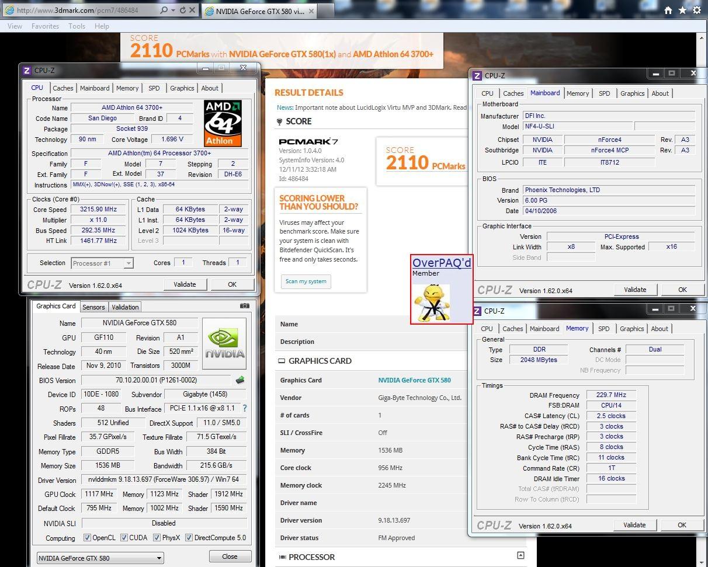Switch to Caches tab in CPU window

tap(63, 88)
